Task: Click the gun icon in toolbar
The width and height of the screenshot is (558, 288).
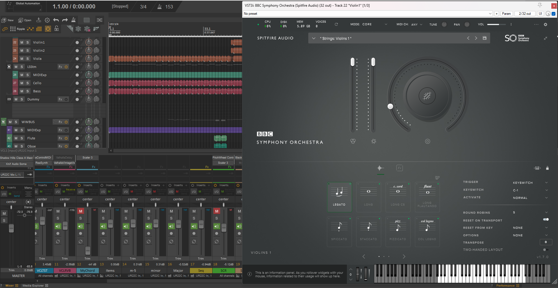Action: [x=96, y=28]
